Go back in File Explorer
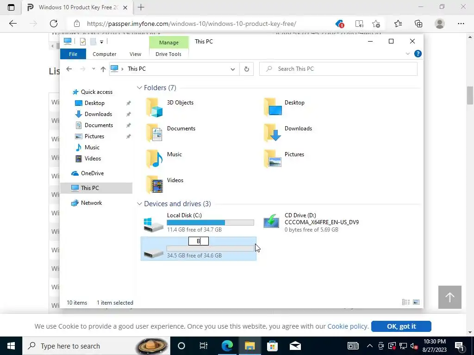The height and width of the screenshot is (355, 474). (x=69, y=69)
